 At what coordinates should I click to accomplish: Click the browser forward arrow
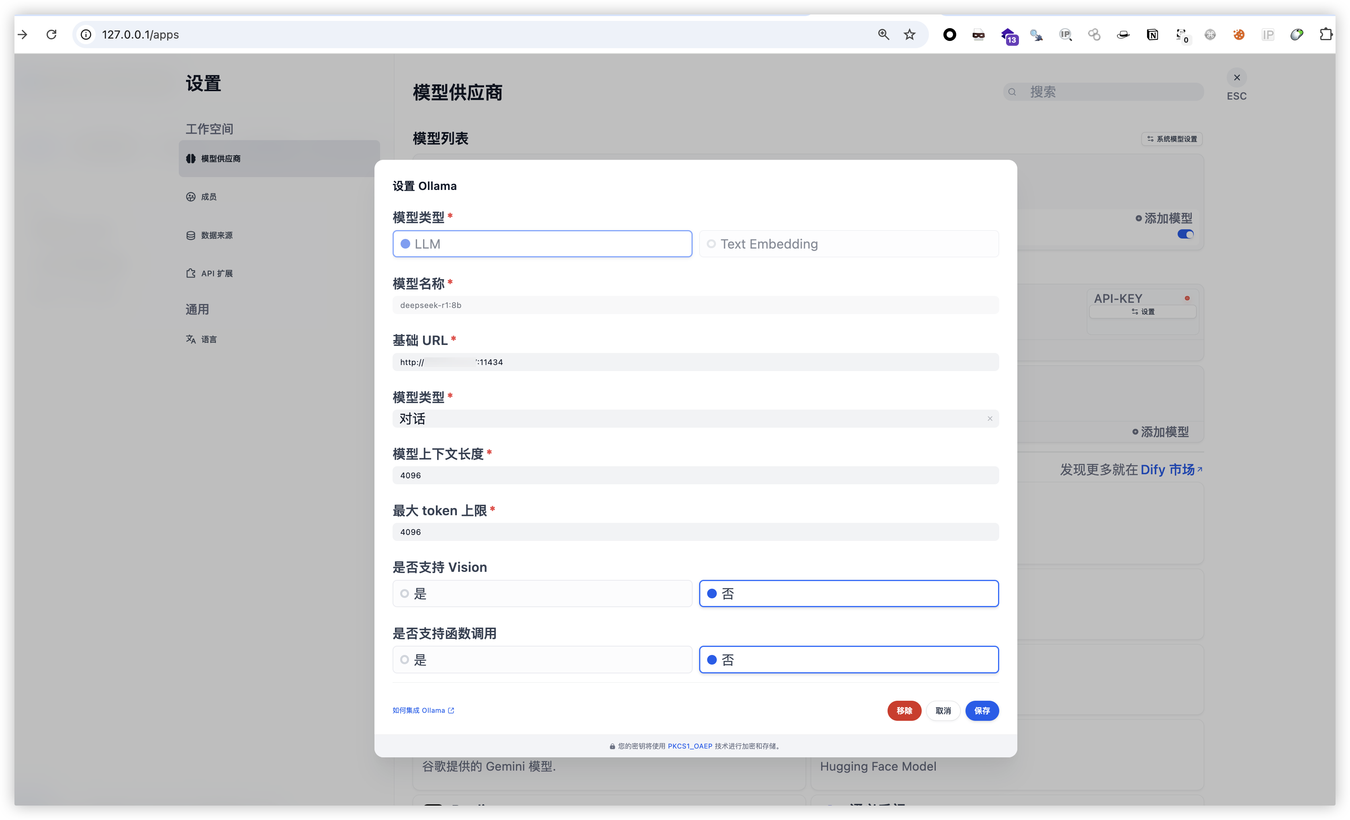(22, 35)
